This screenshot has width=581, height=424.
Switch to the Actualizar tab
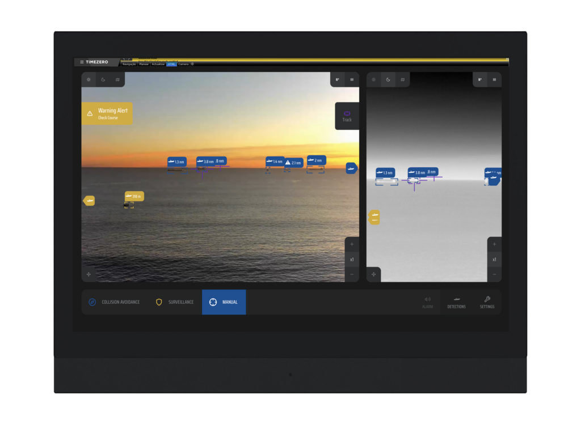pyautogui.click(x=158, y=65)
